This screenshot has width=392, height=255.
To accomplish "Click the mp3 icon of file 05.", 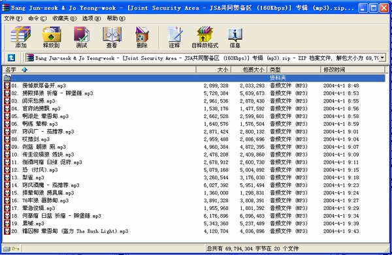I will pos(7,116).
